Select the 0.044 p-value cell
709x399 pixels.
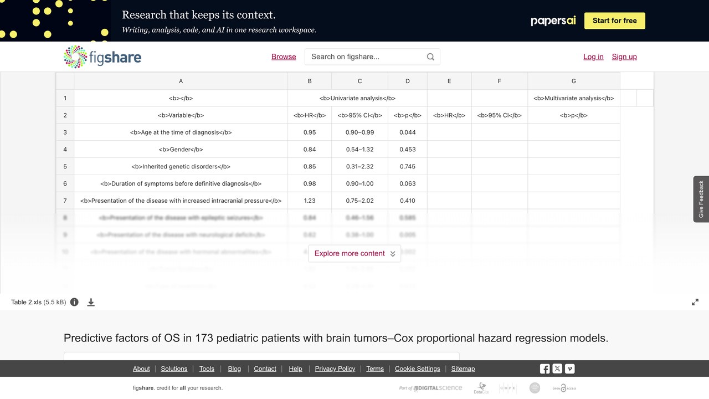pos(408,132)
